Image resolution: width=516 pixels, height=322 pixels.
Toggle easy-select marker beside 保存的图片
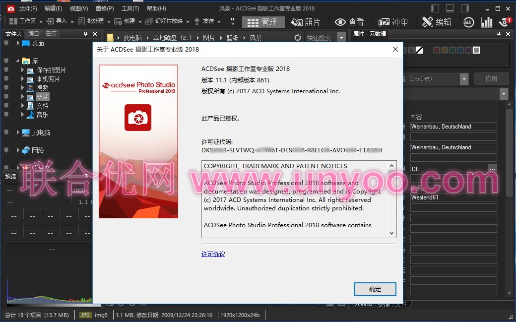pyautogui.click(x=6, y=70)
